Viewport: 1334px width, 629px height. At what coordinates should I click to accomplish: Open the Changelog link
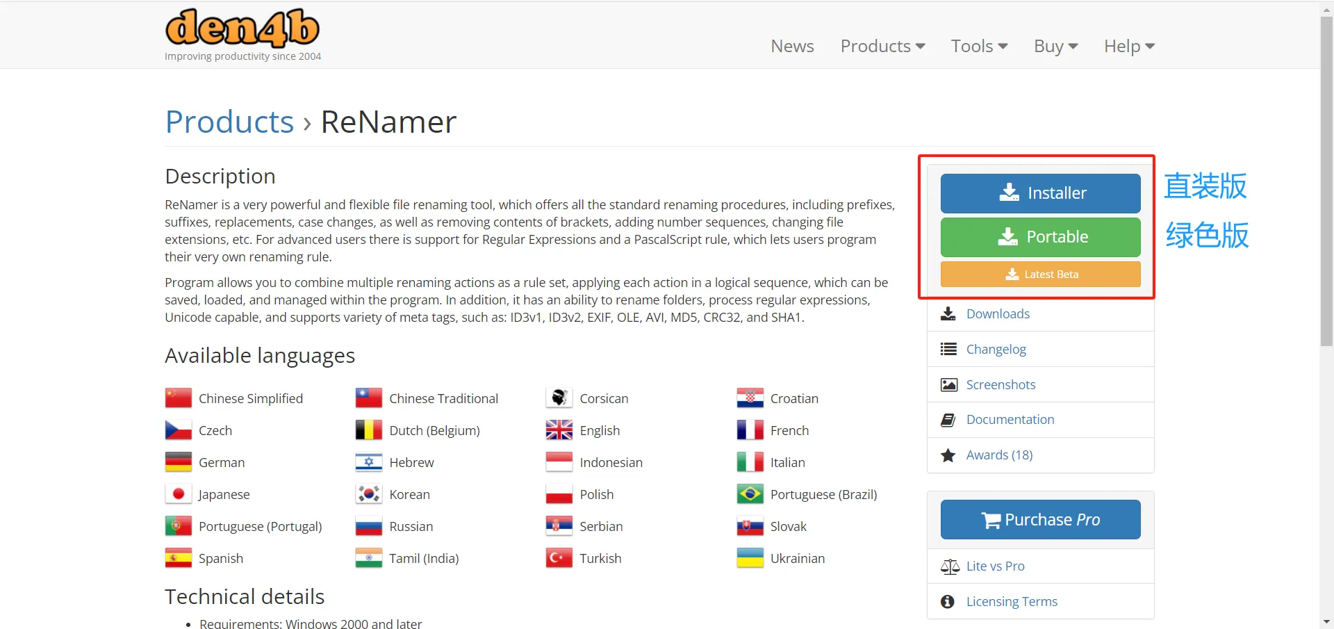[996, 349]
